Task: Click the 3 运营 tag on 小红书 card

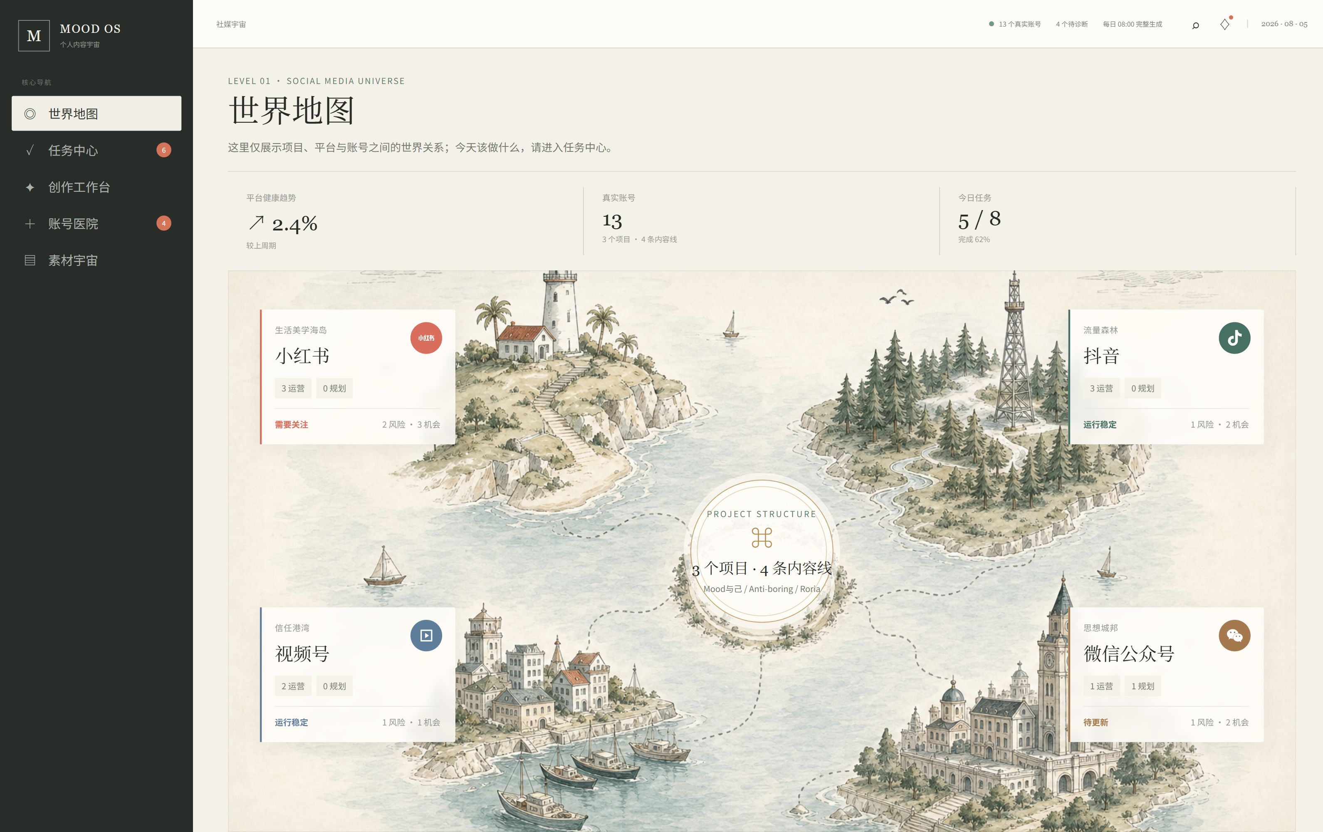Action: (x=293, y=388)
